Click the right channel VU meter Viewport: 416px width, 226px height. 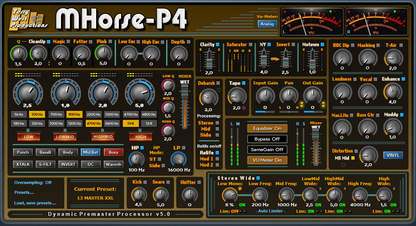[376, 22]
